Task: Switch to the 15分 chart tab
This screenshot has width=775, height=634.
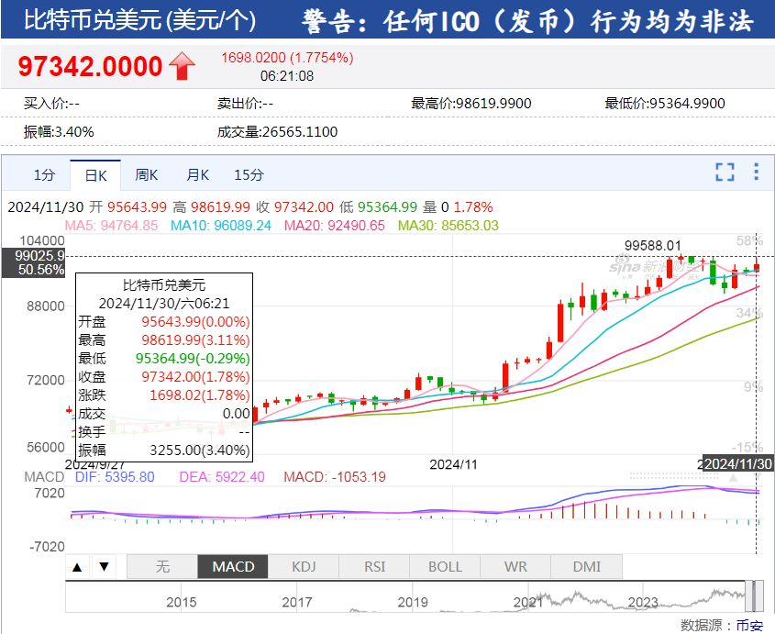Action: pos(249,174)
